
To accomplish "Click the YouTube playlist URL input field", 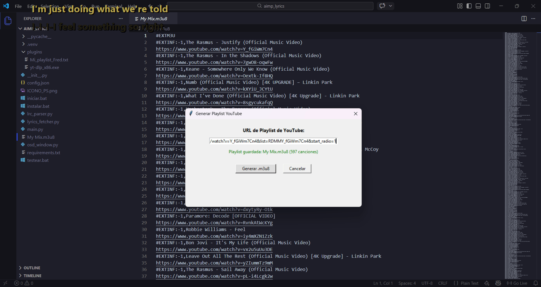I will (273, 141).
